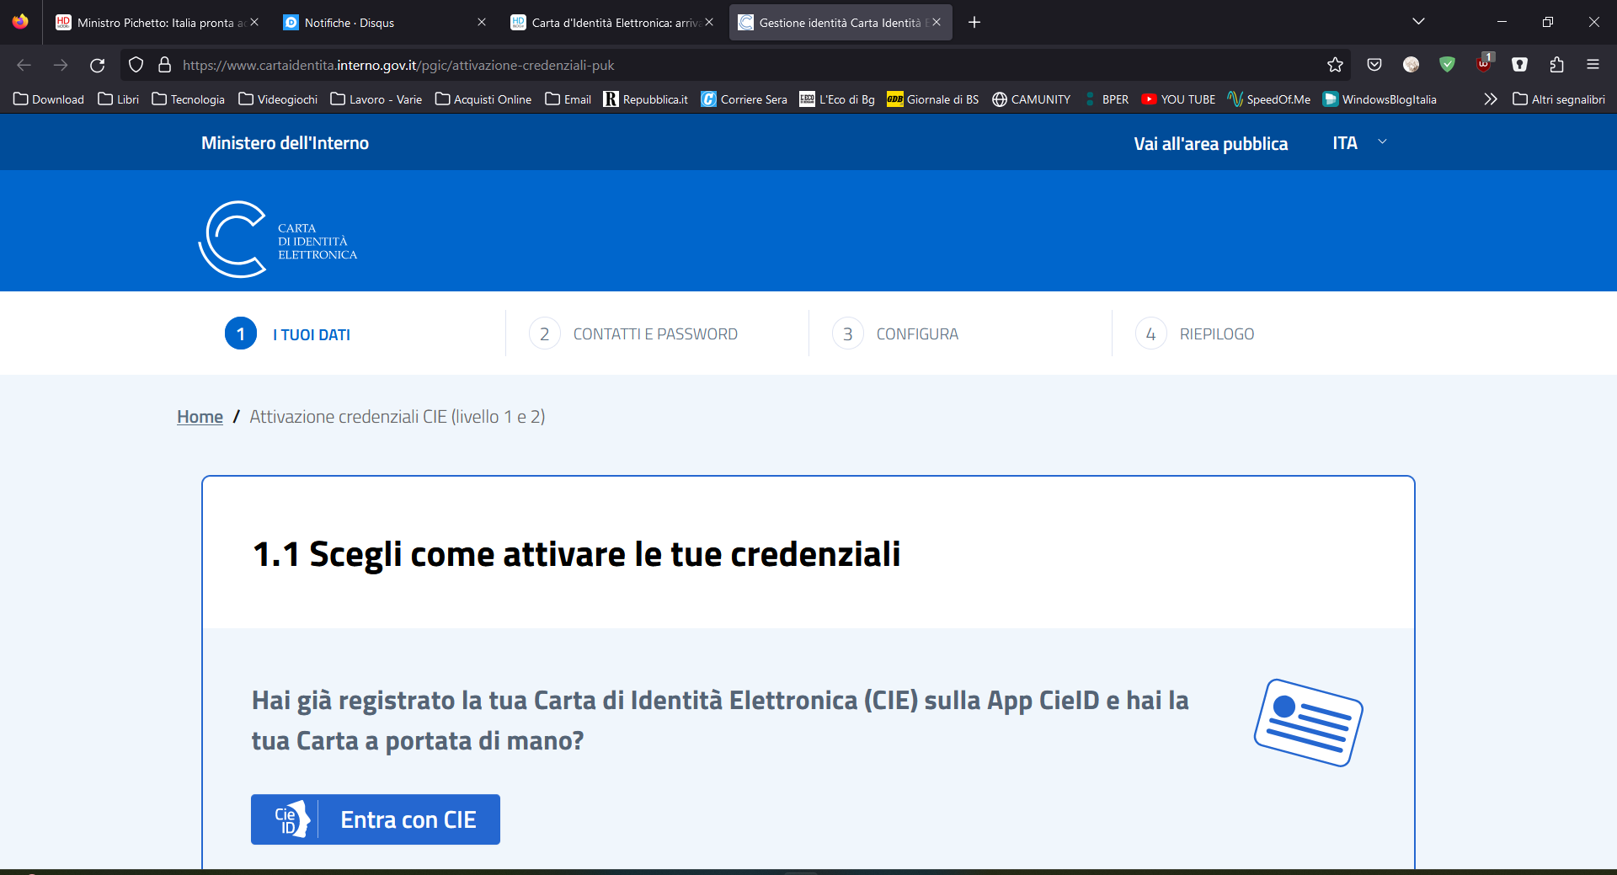Open the uBlock Origin extension icon
This screenshot has height=875, width=1617.
[1484, 65]
